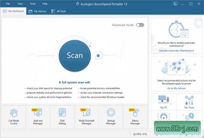Click 'A full system scan will:' heading
Image resolution: width=204 pixels, height=138 pixels.
pos(75,82)
